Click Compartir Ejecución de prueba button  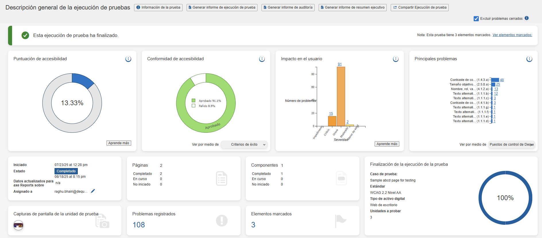coord(419,7)
